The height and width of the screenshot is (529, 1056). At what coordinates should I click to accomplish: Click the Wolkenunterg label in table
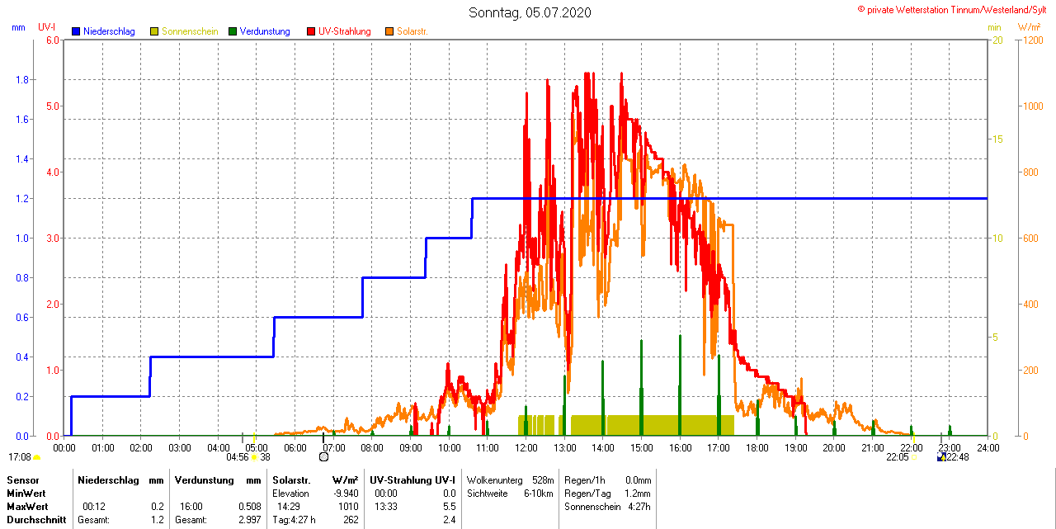click(x=496, y=480)
